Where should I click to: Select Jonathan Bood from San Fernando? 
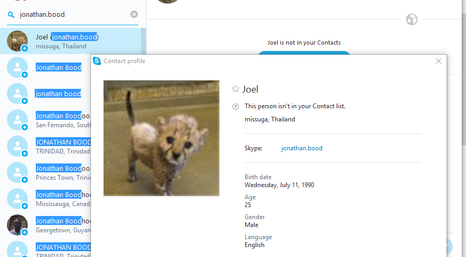45,120
